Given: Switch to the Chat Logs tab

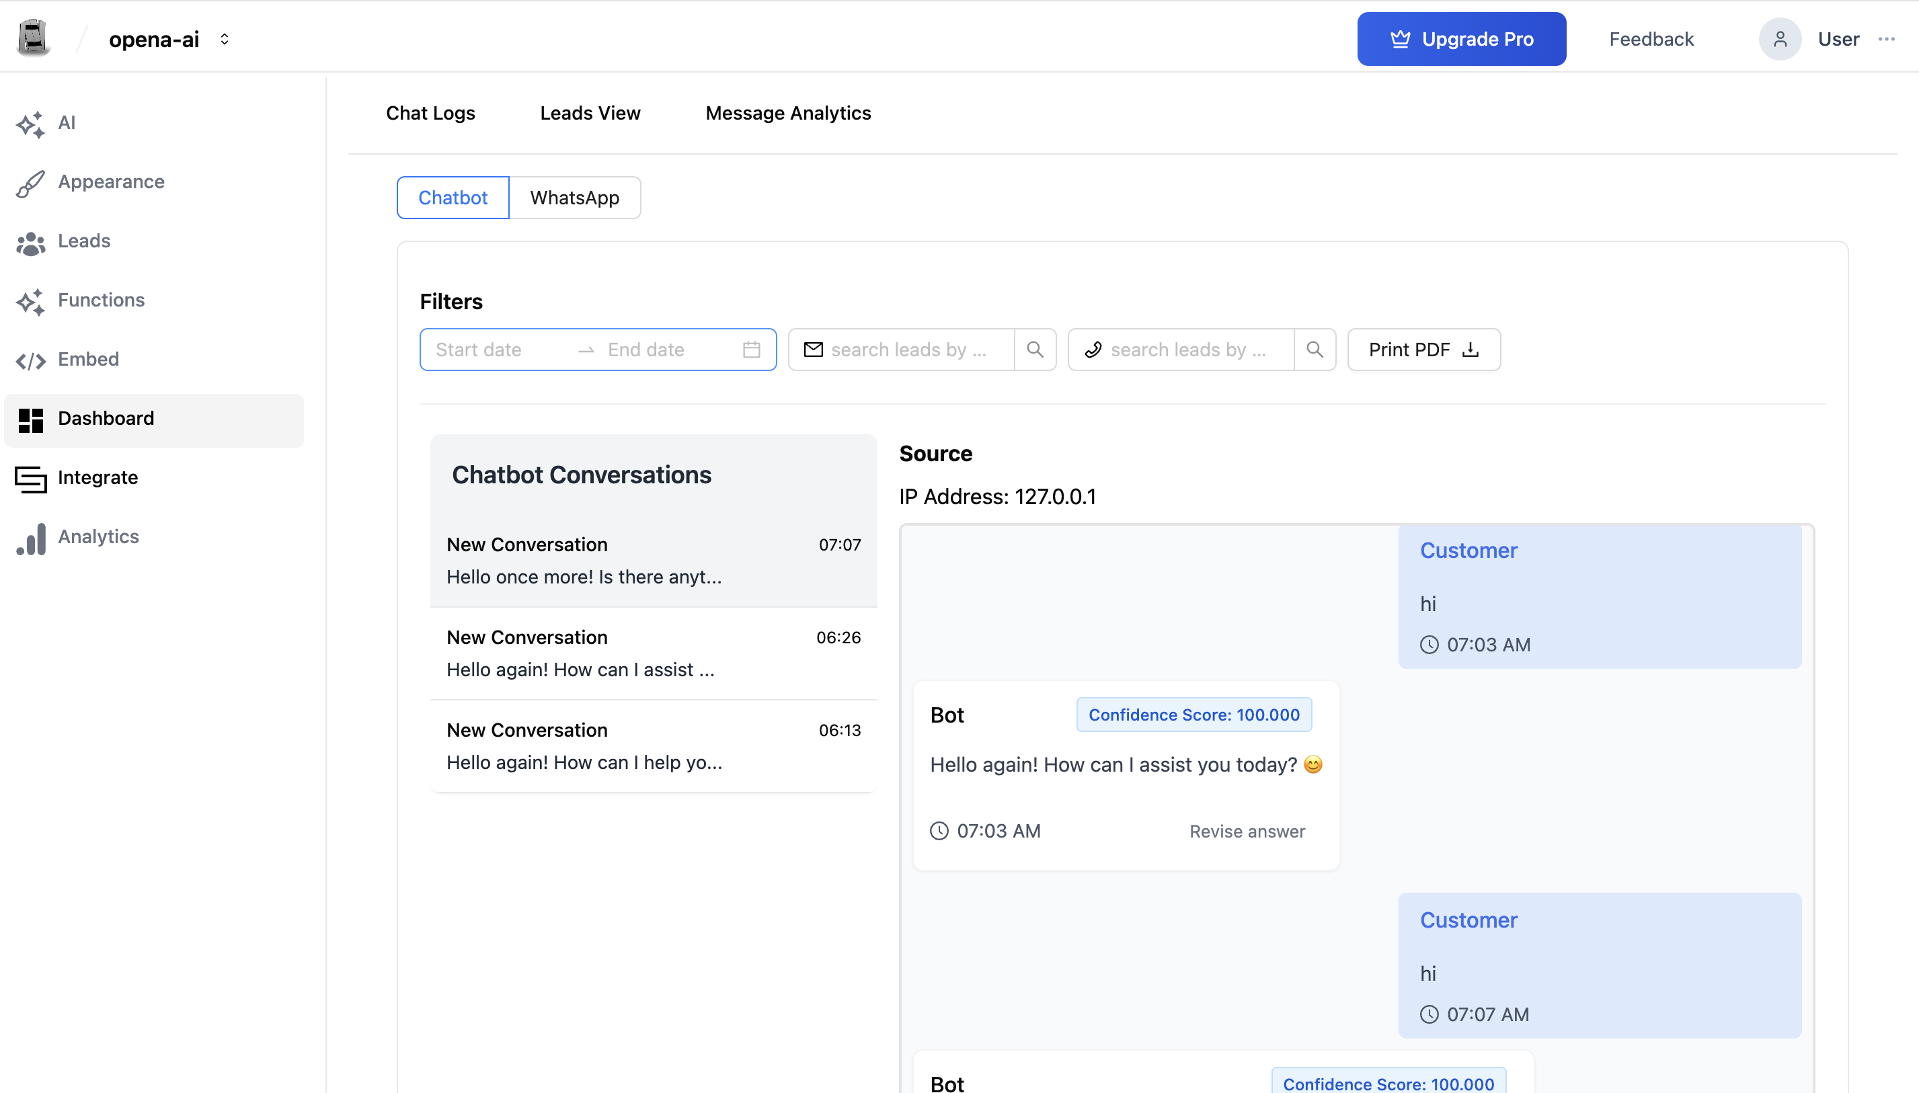Looking at the screenshot, I should 430,113.
